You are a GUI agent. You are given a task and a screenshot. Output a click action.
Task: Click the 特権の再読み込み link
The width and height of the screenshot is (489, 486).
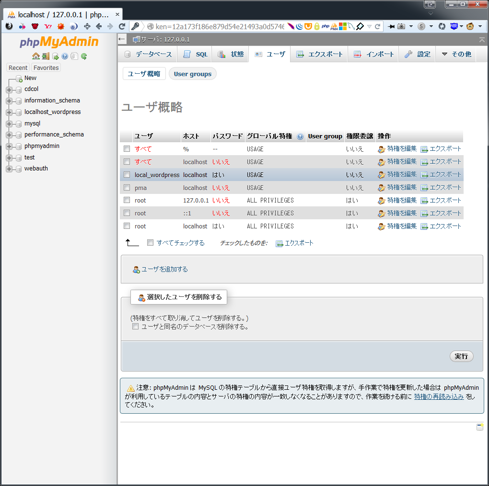click(439, 396)
